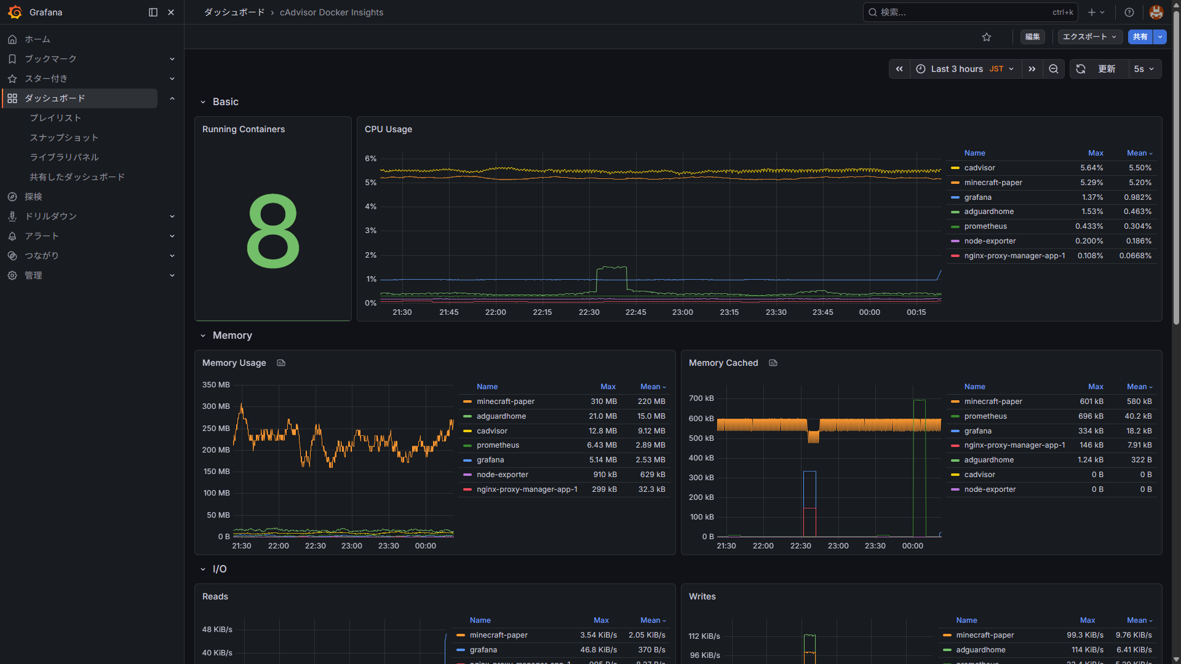Expand the 管理 section chevron
This screenshot has width=1181, height=664.
tap(172, 275)
